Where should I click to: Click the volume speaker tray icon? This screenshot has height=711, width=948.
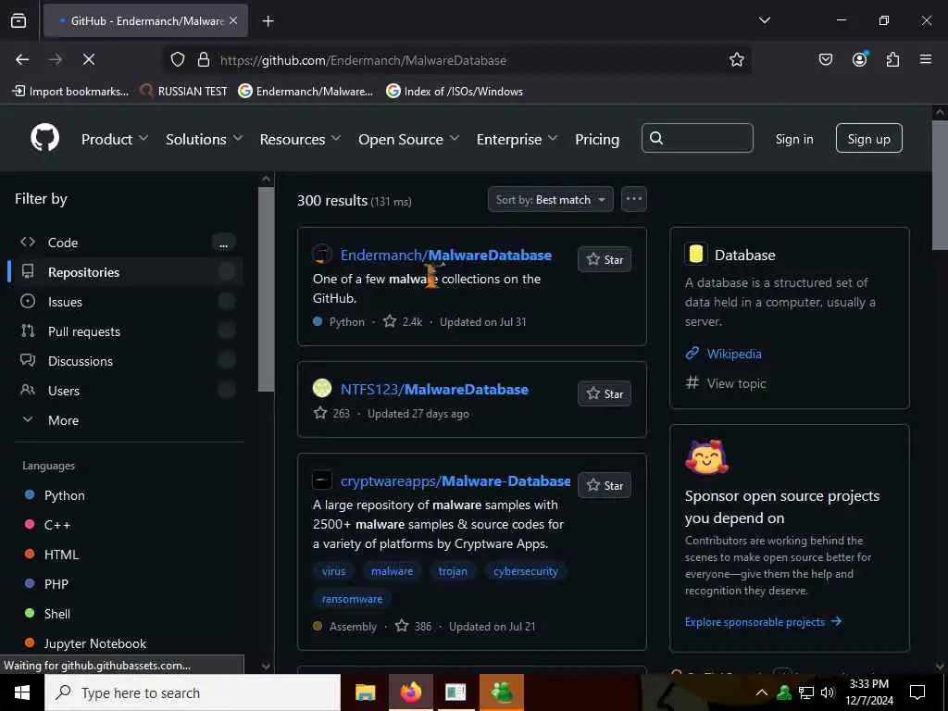(828, 692)
